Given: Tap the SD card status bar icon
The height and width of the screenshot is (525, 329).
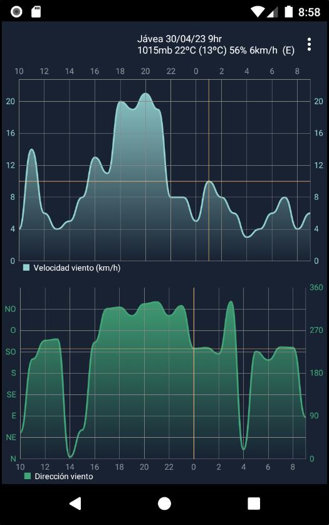Looking at the screenshot, I should tap(36, 12).
